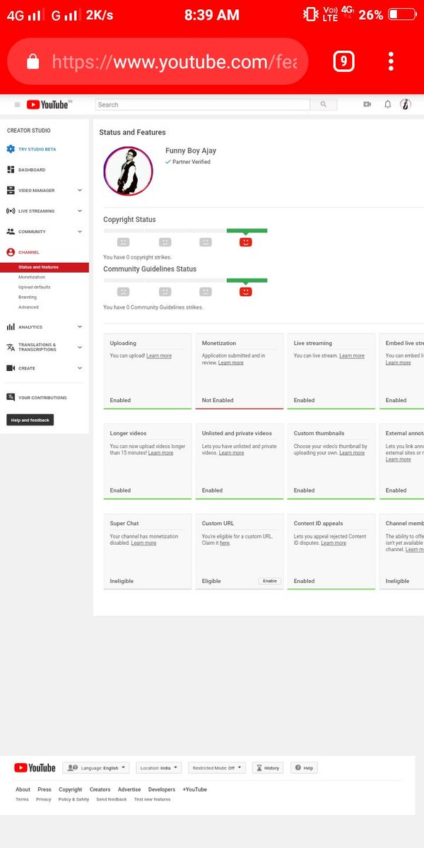
Task: Click the channel profile picture
Action: click(129, 171)
